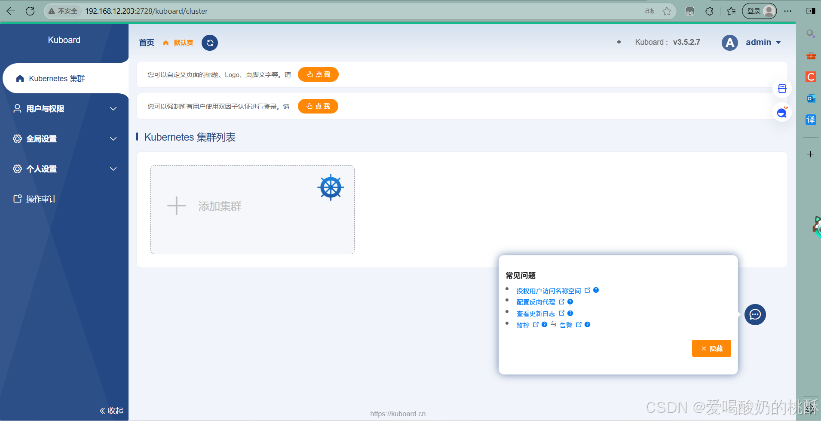Open the 告警 link

[x=566, y=325]
